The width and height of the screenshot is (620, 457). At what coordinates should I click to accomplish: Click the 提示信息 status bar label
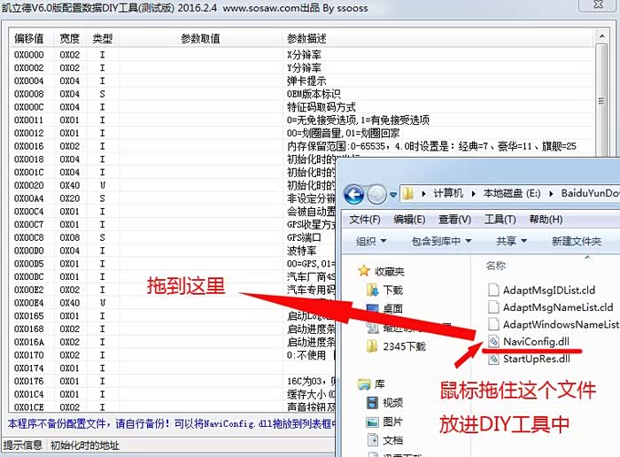pos(22,445)
